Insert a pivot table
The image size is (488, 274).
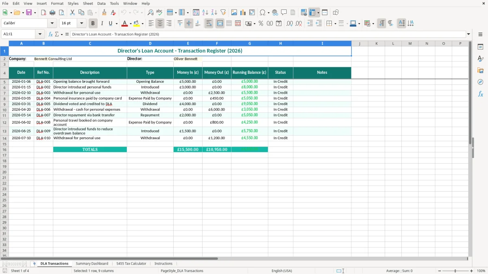252,13
